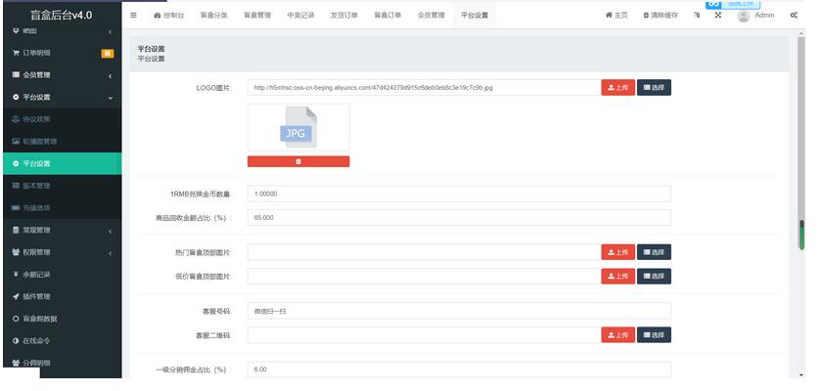Open the settings cogs icon at top right
Viewport: 820px width, 391px height.
(x=794, y=16)
